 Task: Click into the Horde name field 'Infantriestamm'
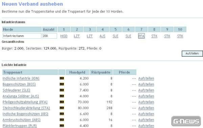tap(22, 36)
